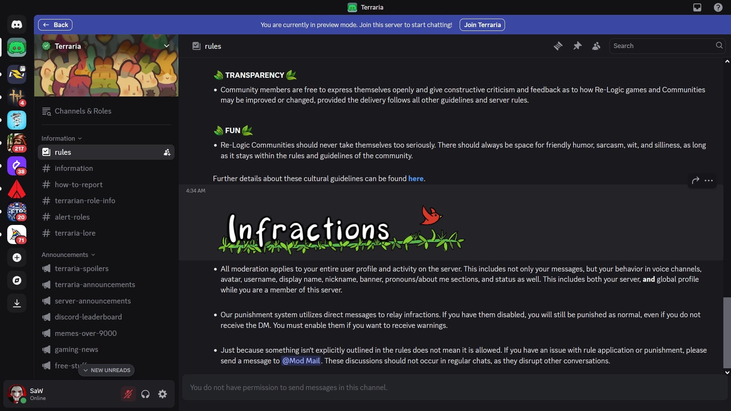Click invite people icon on rules channel

[x=167, y=152]
